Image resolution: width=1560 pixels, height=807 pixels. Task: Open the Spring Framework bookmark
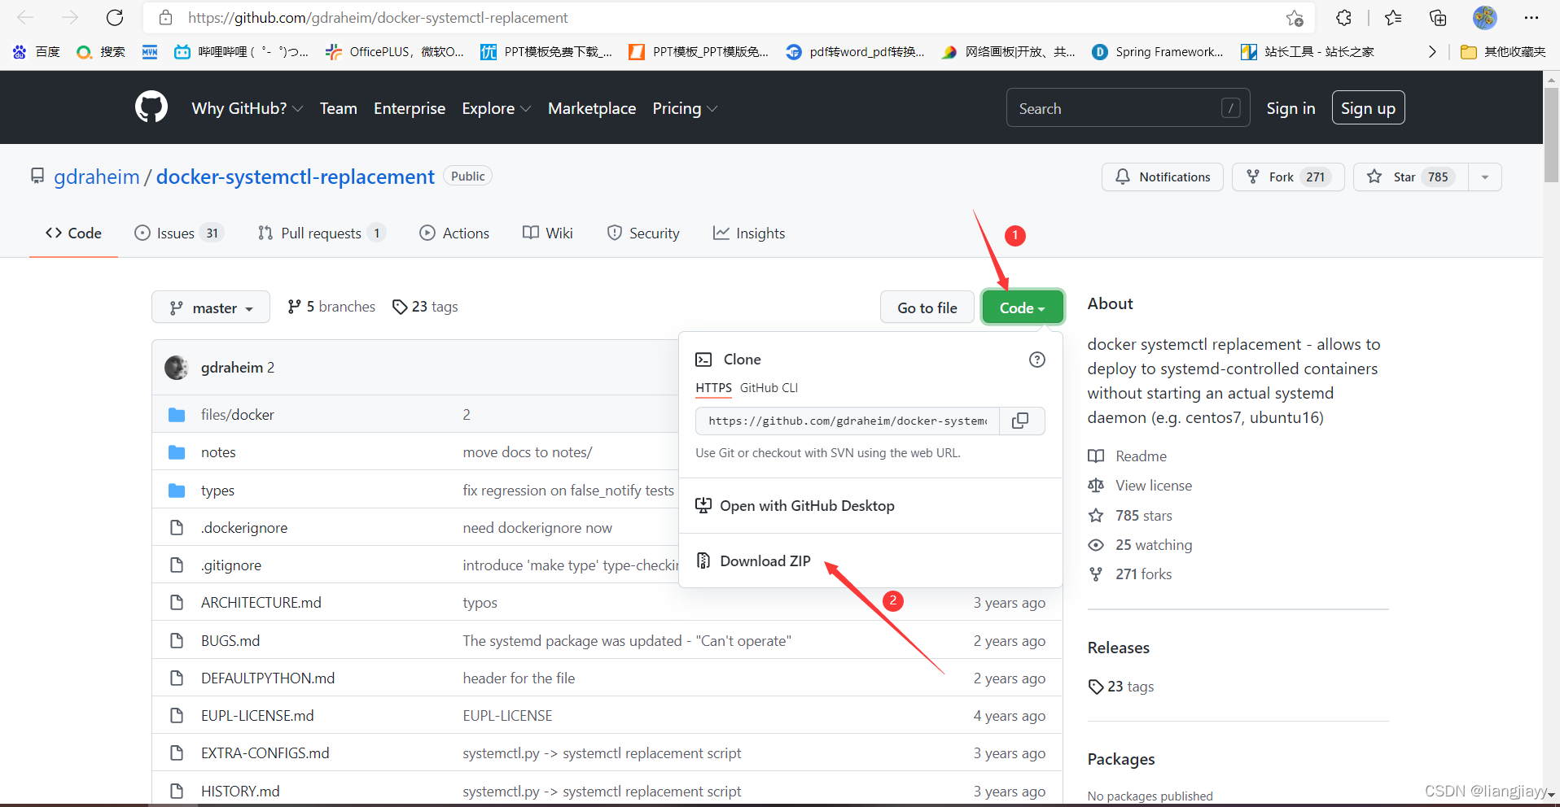[1158, 51]
